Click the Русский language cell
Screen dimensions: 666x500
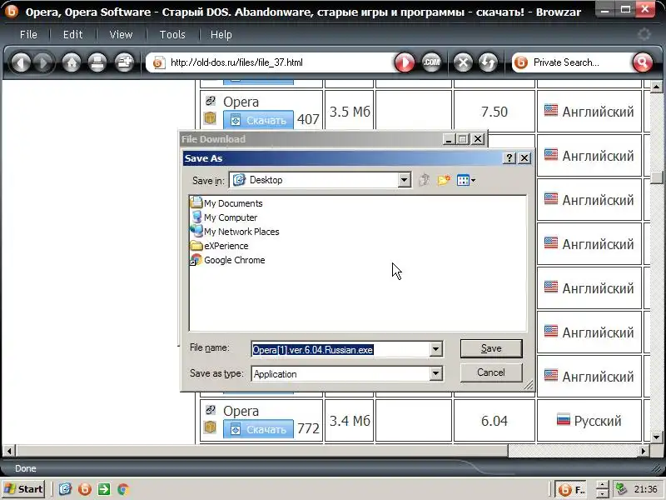(x=589, y=421)
